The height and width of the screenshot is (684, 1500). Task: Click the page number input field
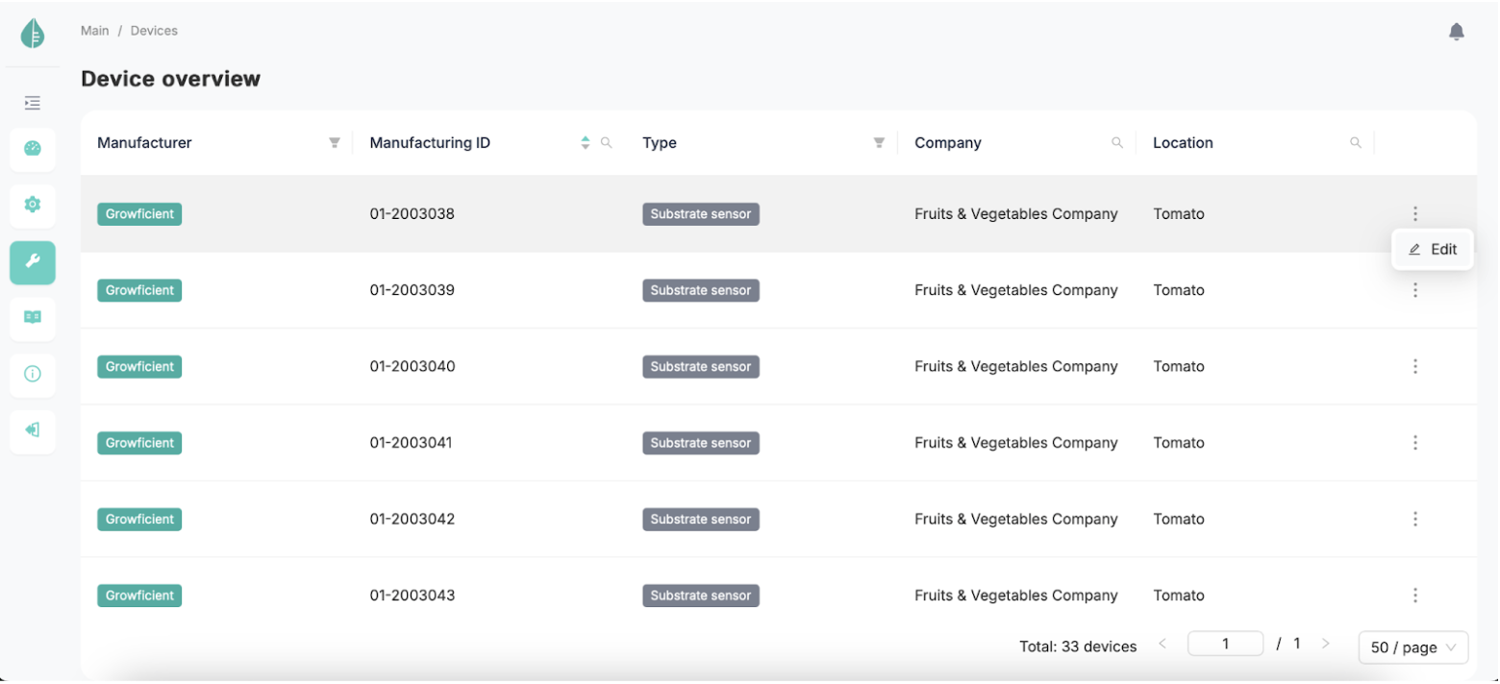(1225, 644)
